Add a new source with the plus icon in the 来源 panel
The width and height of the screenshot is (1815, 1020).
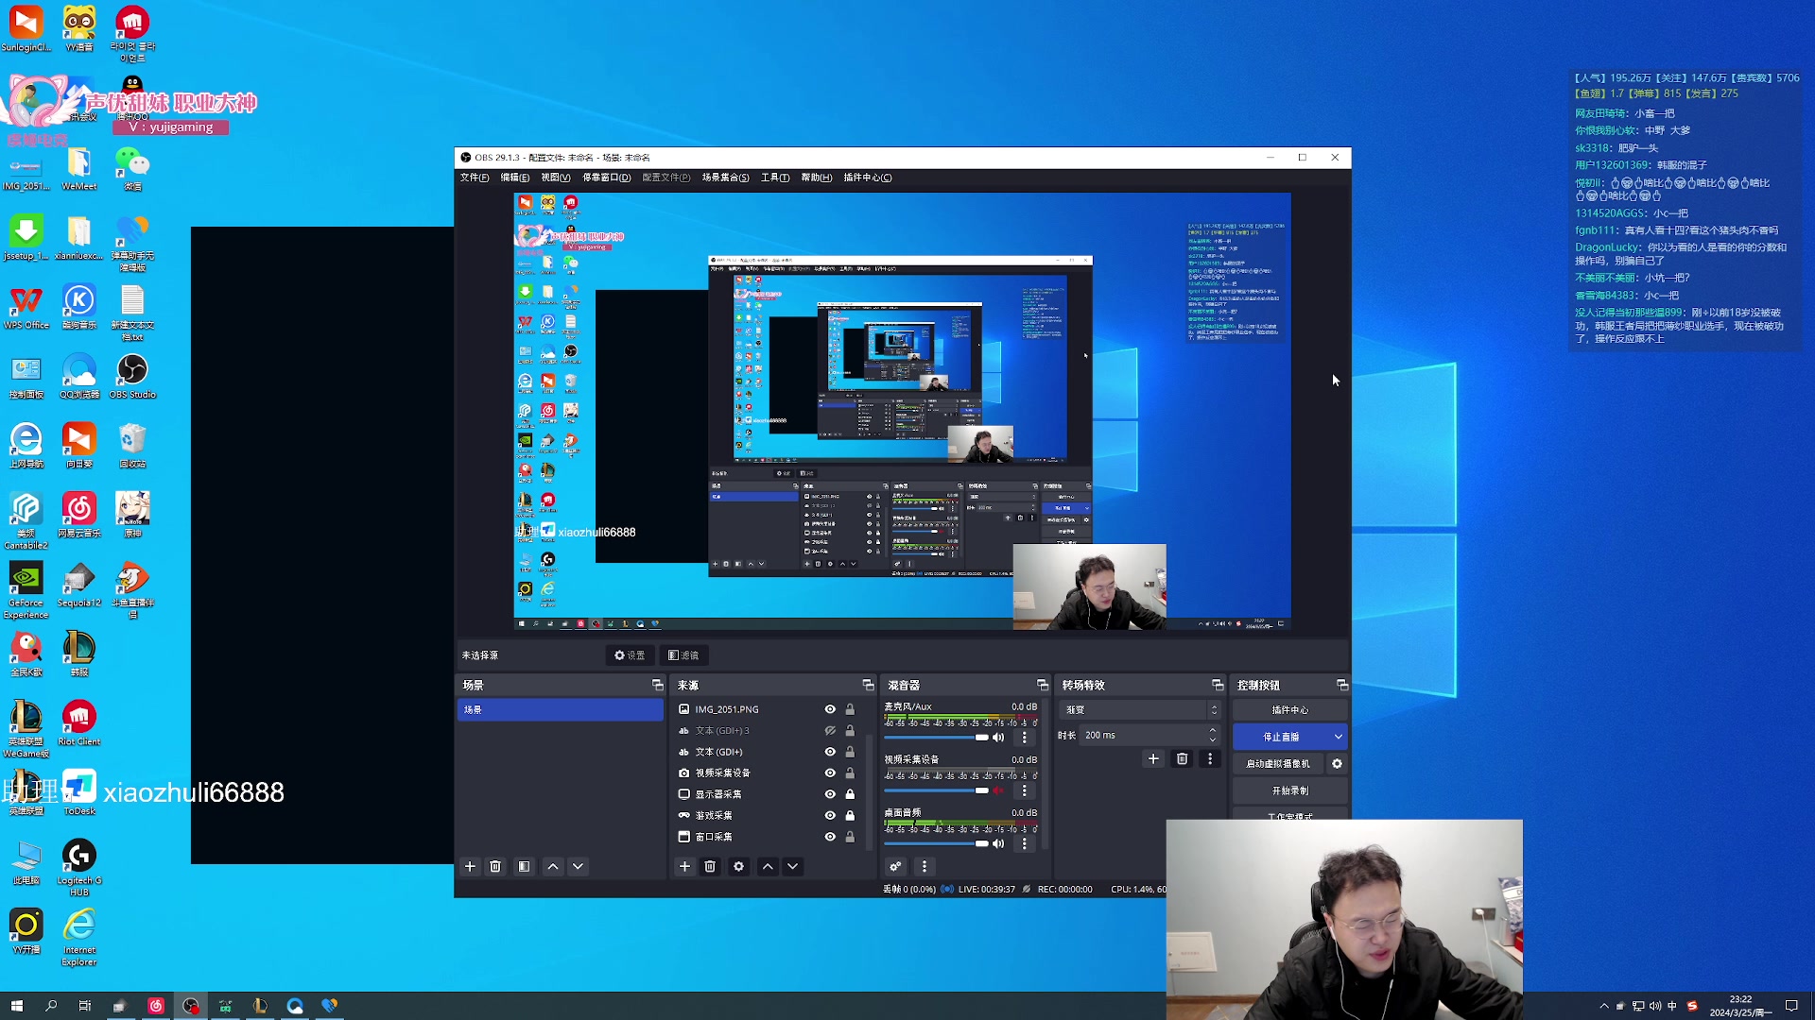(x=684, y=866)
